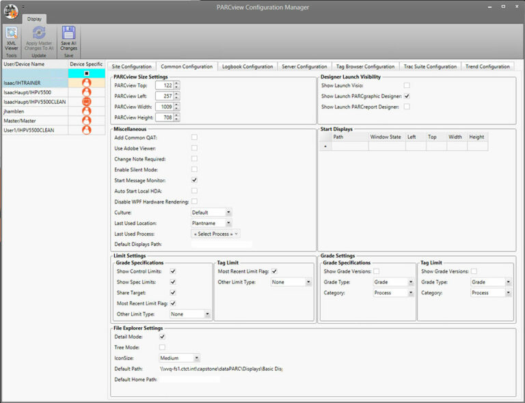Click the user icon for Master/Master
525x403 pixels.
click(86, 120)
